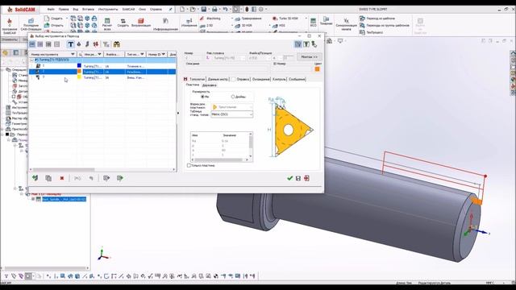Click the drop-shaped icon in dialog toolbar

[79, 44]
